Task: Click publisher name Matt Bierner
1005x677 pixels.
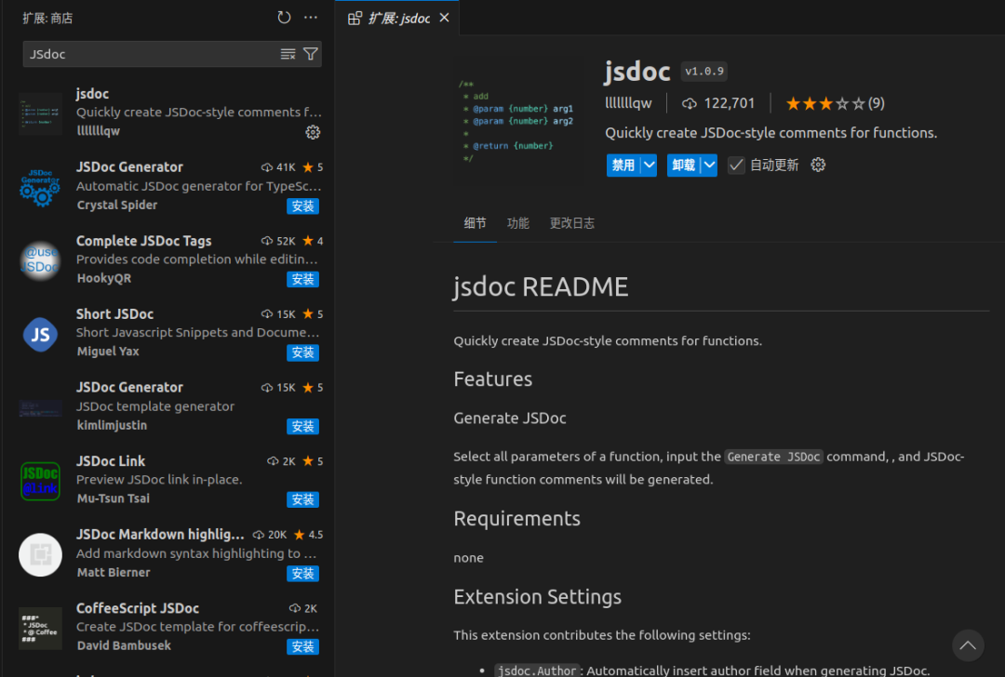Action: pos(114,572)
